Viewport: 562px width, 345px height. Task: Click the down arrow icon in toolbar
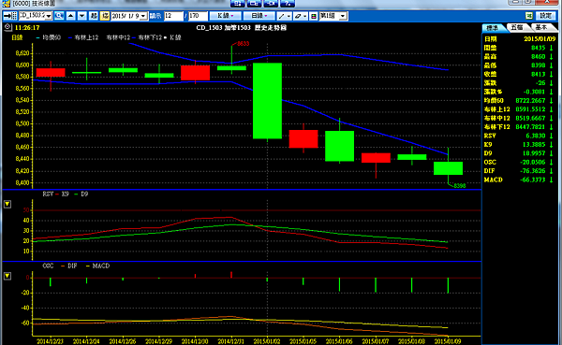pyautogui.click(x=82, y=16)
